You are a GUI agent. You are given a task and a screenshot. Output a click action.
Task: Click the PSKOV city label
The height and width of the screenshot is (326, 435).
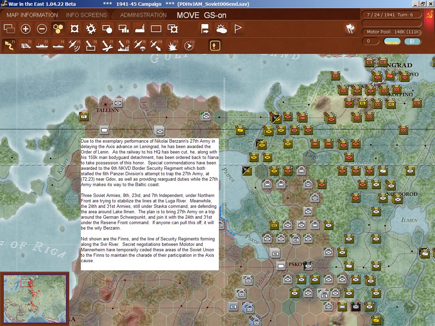(296, 264)
